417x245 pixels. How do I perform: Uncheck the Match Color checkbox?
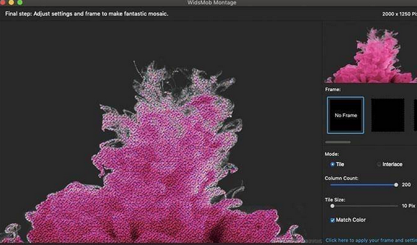pos(333,220)
